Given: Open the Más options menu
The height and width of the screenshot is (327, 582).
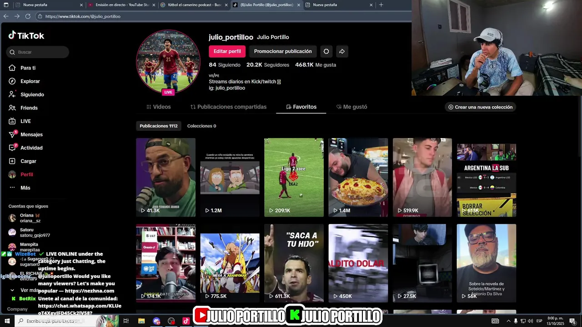Looking at the screenshot, I should (x=25, y=188).
